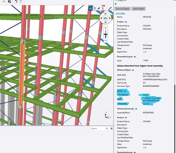Screen dimensions: 176x153
Task: Switch to walk mode footsteps tool
Action: (99, 9)
